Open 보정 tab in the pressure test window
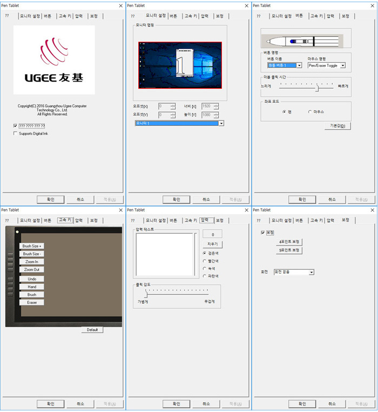Screen dimensions: 378x412 220,221
